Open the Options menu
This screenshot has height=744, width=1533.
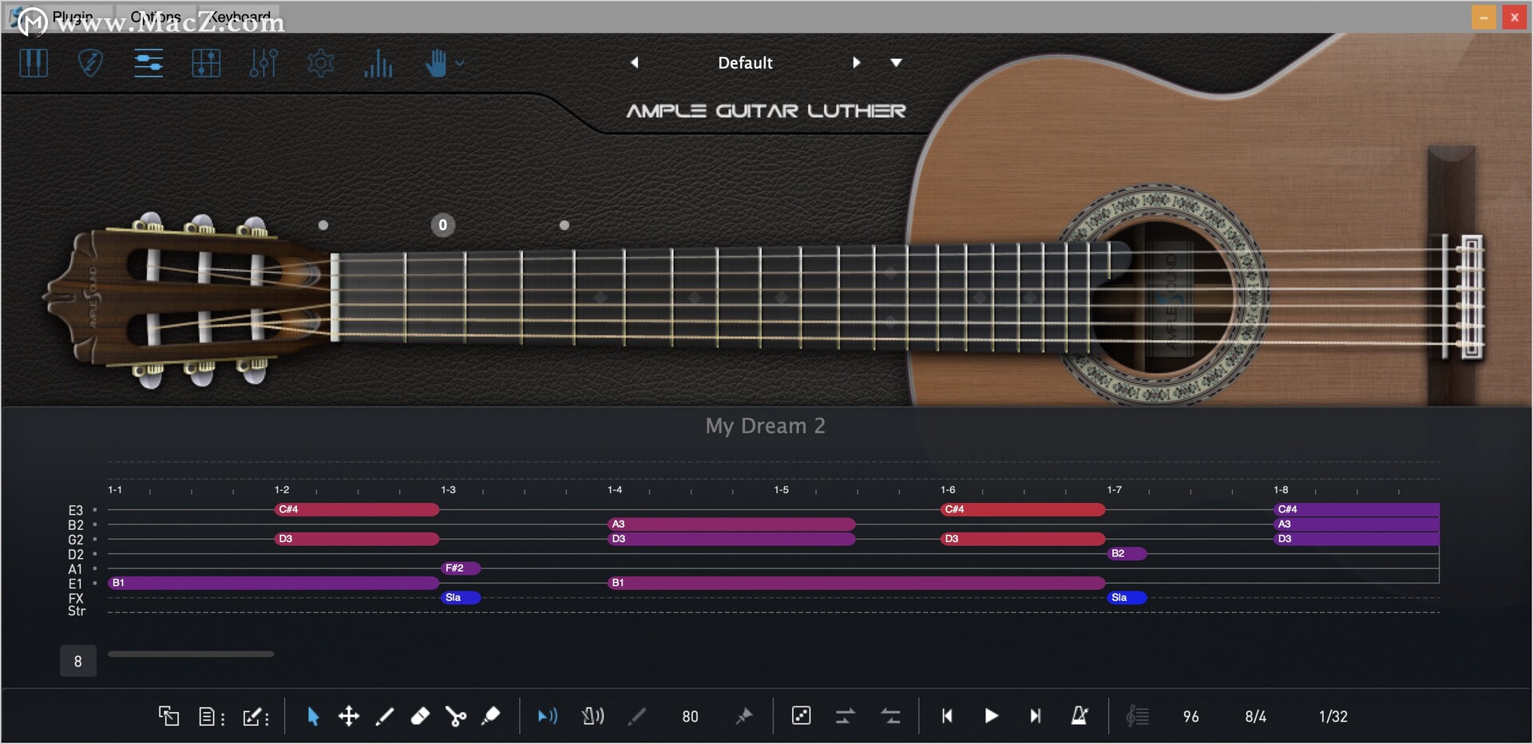click(156, 16)
